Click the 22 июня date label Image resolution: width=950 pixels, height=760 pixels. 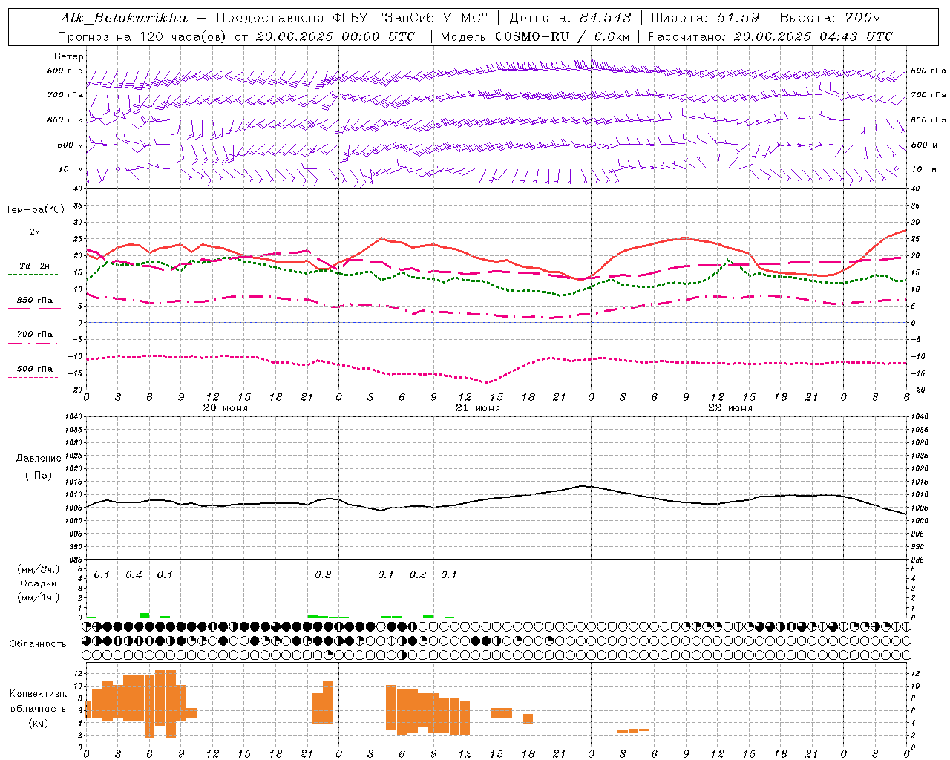[x=730, y=407]
